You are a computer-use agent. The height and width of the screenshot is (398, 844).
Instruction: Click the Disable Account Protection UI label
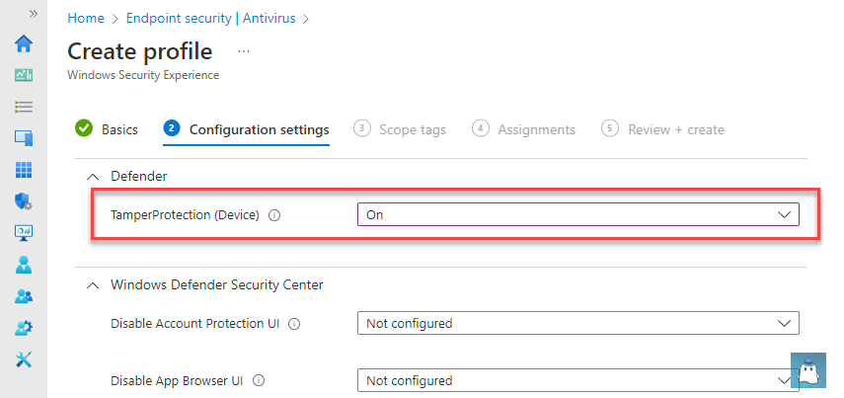194,323
